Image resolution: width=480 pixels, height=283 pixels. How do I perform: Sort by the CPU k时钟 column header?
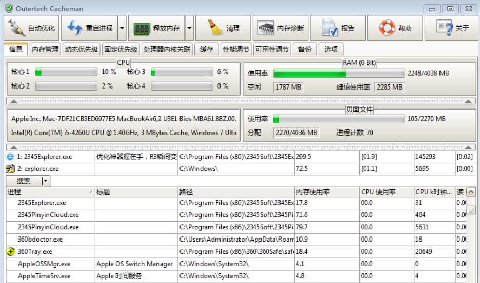coord(435,192)
